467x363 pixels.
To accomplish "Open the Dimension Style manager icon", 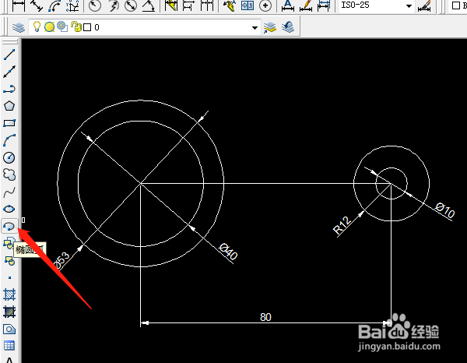I will pos(424,5).
